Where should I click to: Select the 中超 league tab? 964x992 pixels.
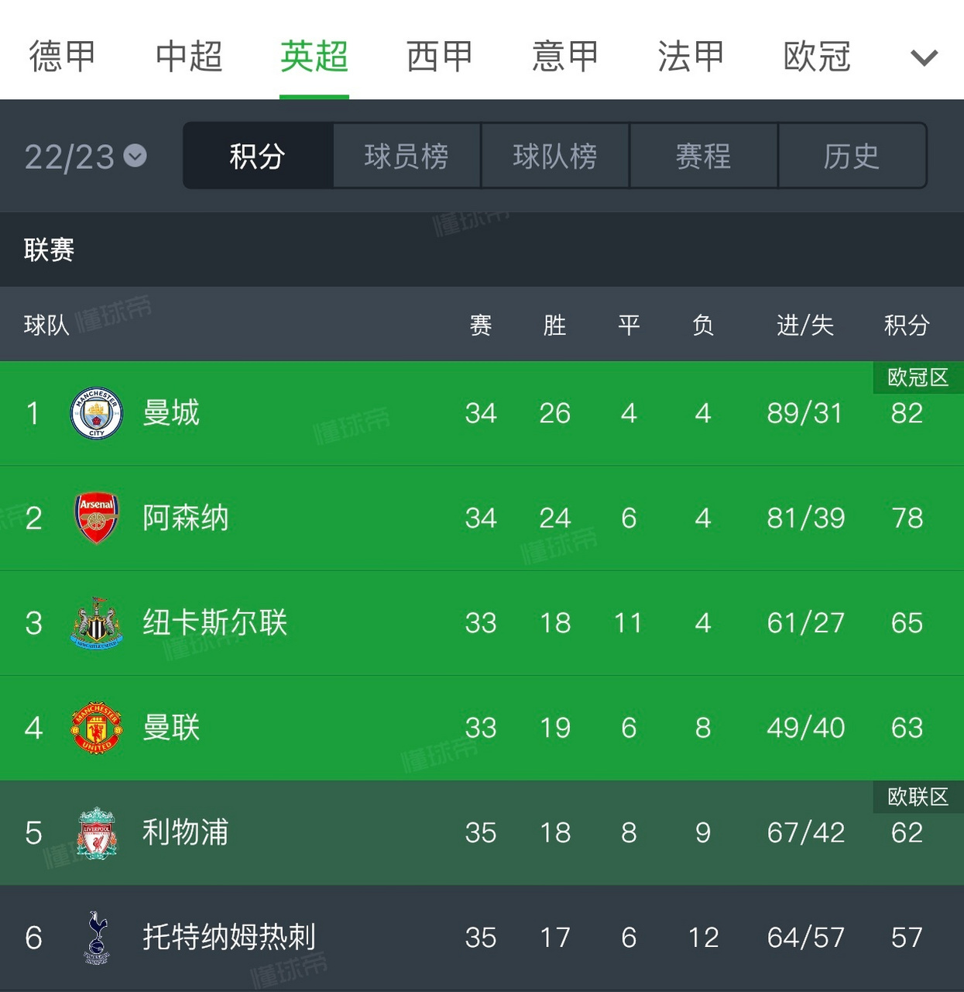190,57
